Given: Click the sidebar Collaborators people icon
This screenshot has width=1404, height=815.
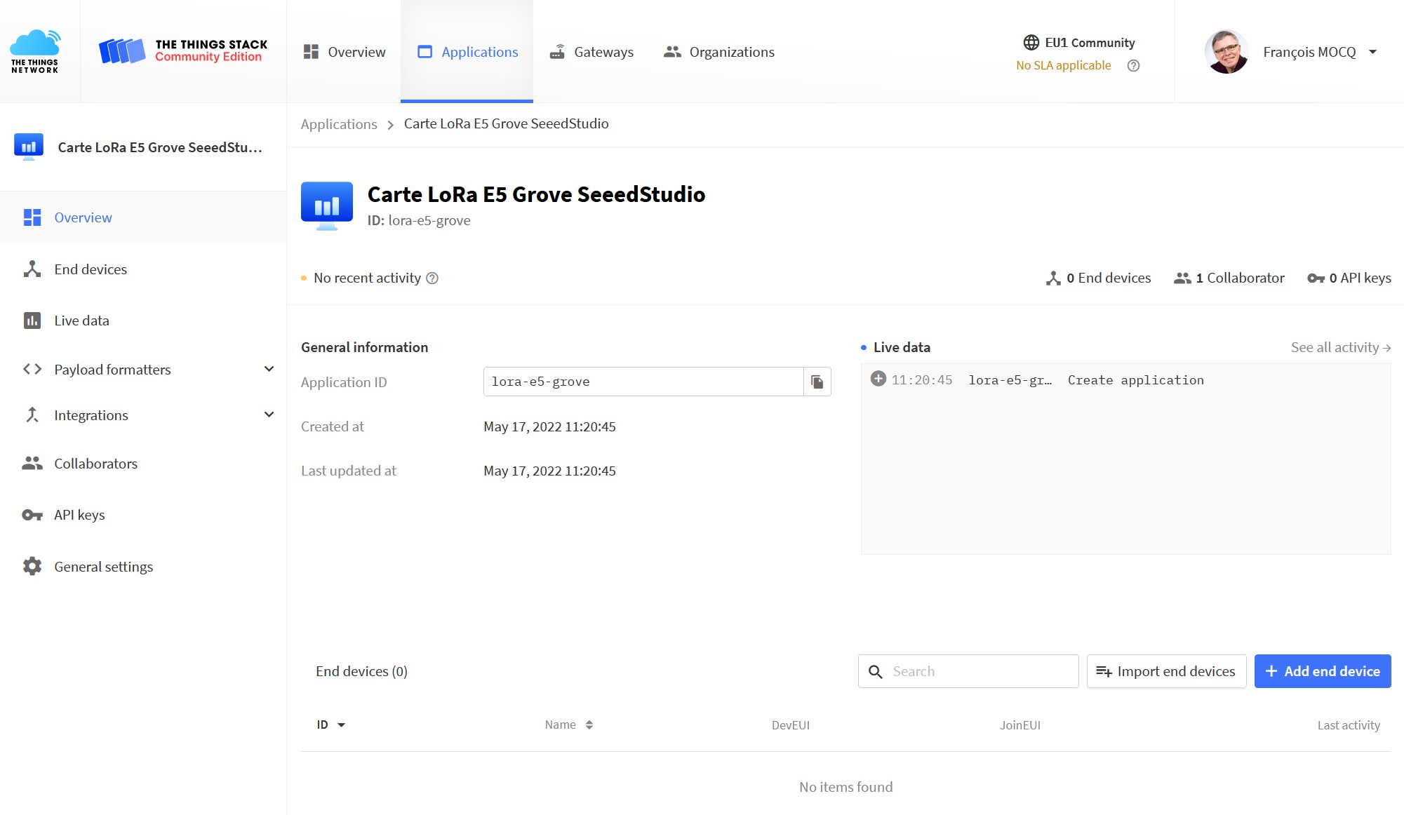Looking at the screenshot, I should [x=32, y=463].
